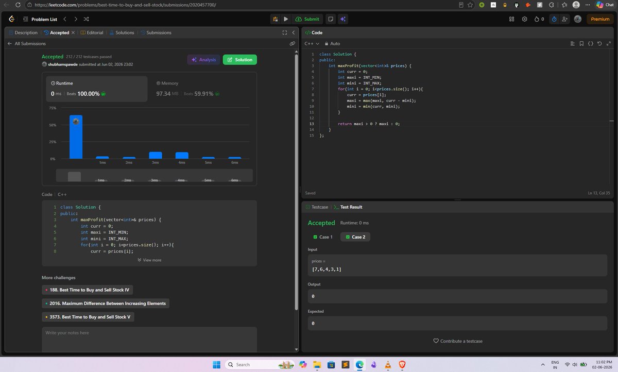Open the AI sparkle assistant icon
The image size is (618, 372).
click(x=342, y=19)
